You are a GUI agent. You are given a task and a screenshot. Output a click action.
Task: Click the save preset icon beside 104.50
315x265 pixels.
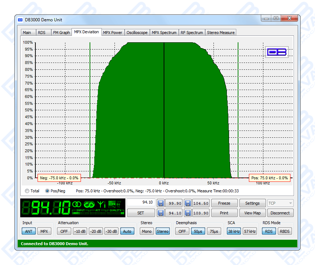pos(188,203)
